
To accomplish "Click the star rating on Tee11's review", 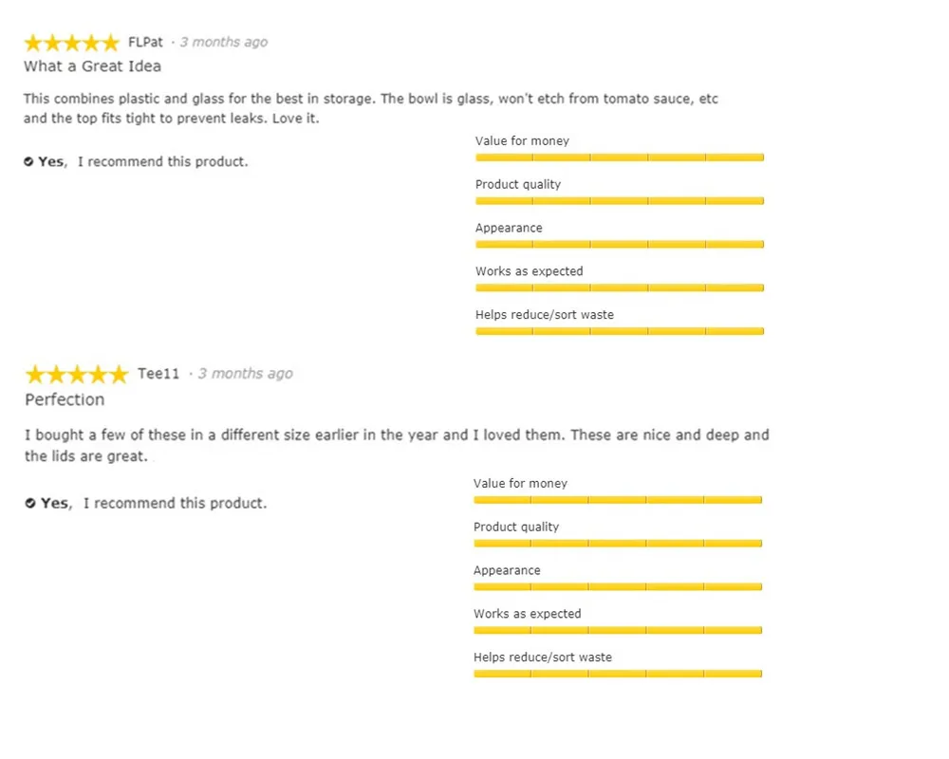I will (76, 374).
